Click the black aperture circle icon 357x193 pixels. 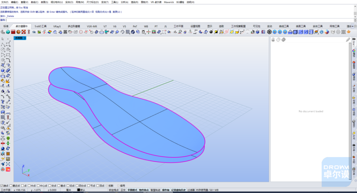pyautogui.click(x=269, y=32)
